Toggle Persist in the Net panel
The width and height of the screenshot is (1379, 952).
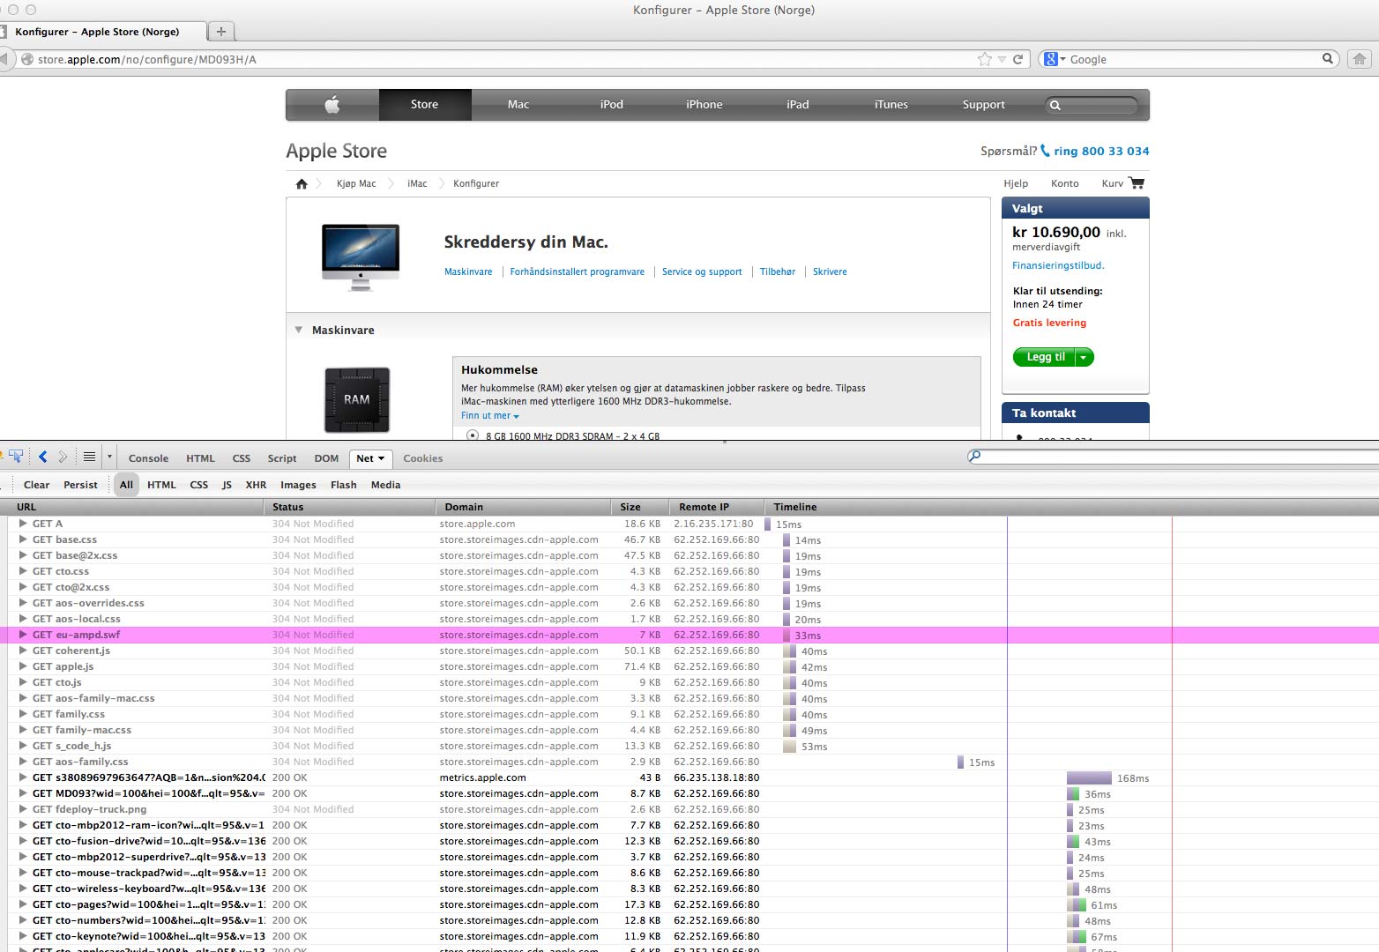point(80,485)
